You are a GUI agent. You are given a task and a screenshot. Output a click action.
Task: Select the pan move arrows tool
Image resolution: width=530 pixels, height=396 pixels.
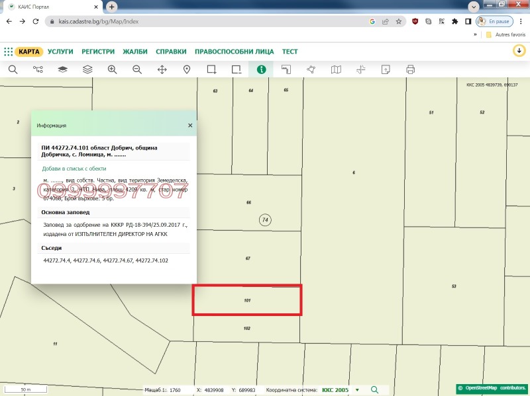pyautogui.click(x=162, y=69)
